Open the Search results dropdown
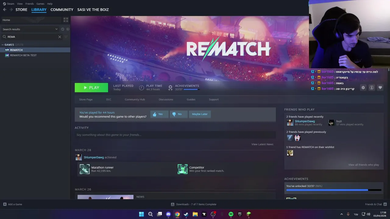The width and height of the screenshot is (390, 219). tap(30, 29)
